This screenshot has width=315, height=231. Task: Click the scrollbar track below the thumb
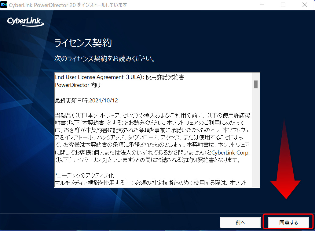256,138
